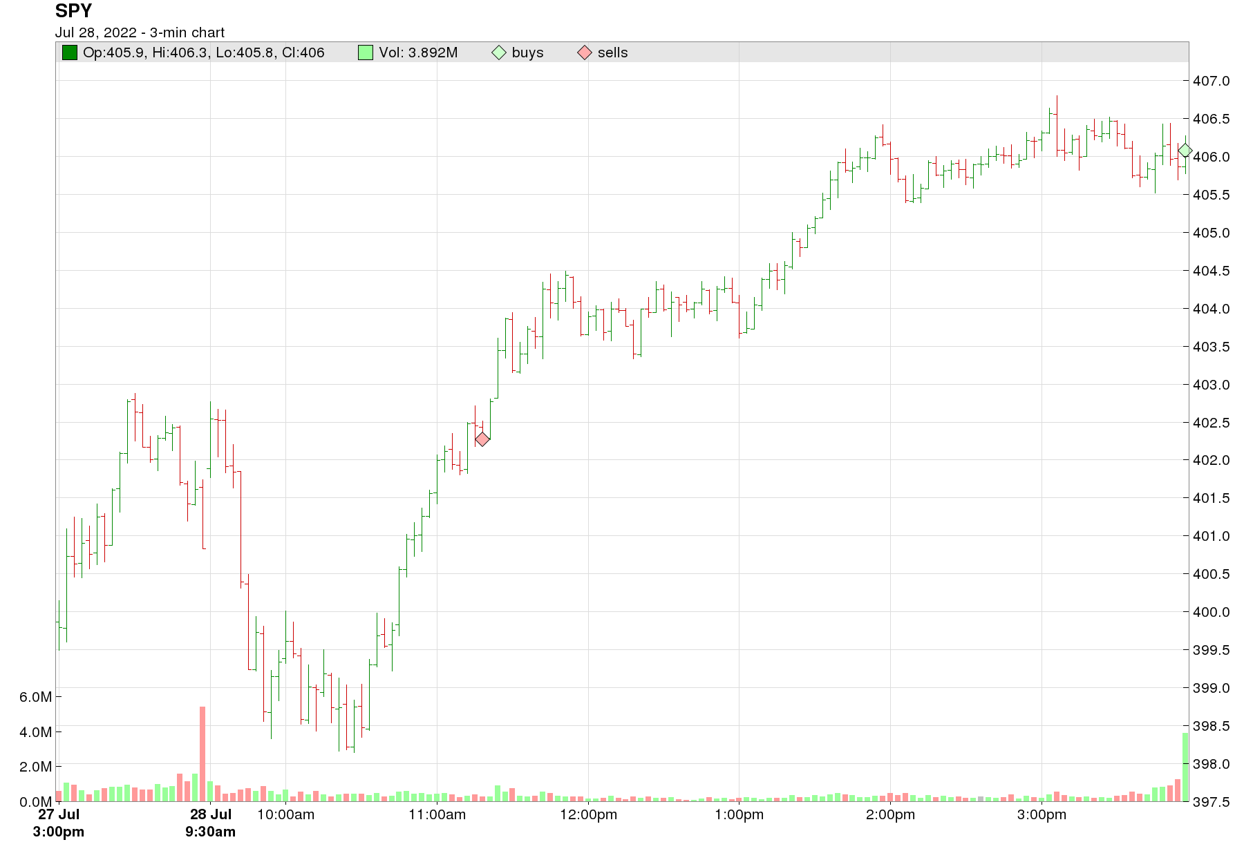The height and width of the screenshot is (851, 1244).
Task: Click the 403.0 price axis label
Action: click(x=1212, y=385)
